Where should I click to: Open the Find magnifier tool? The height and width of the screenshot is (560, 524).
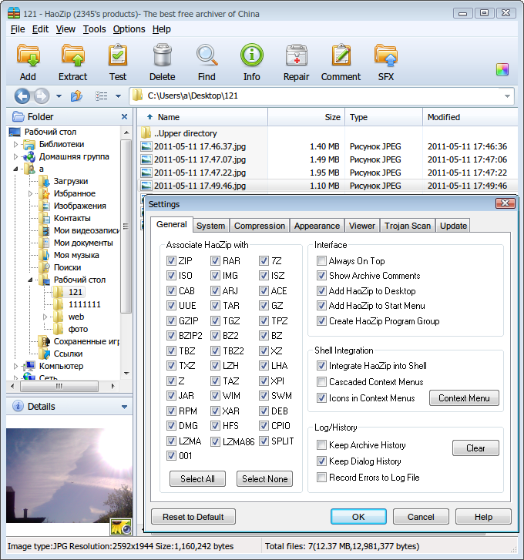(207, 62)
